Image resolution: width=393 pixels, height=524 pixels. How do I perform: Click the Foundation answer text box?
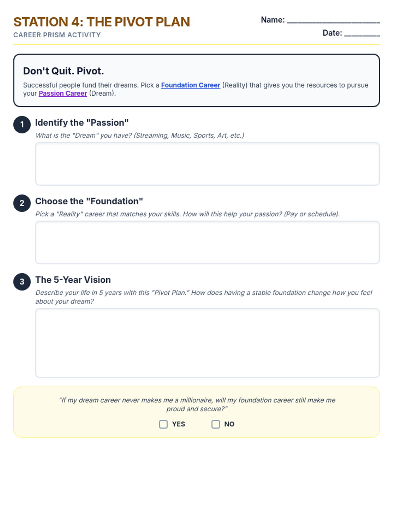(207, 242)
